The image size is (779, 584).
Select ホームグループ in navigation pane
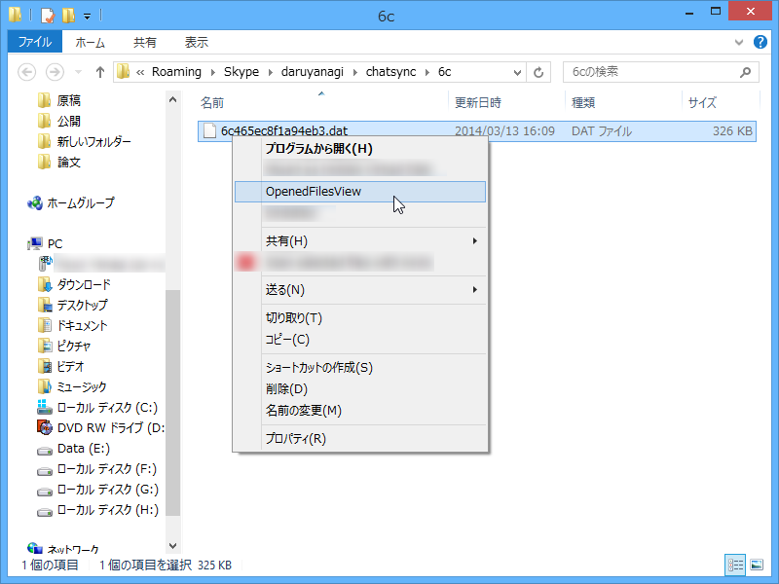click(80, 203)
